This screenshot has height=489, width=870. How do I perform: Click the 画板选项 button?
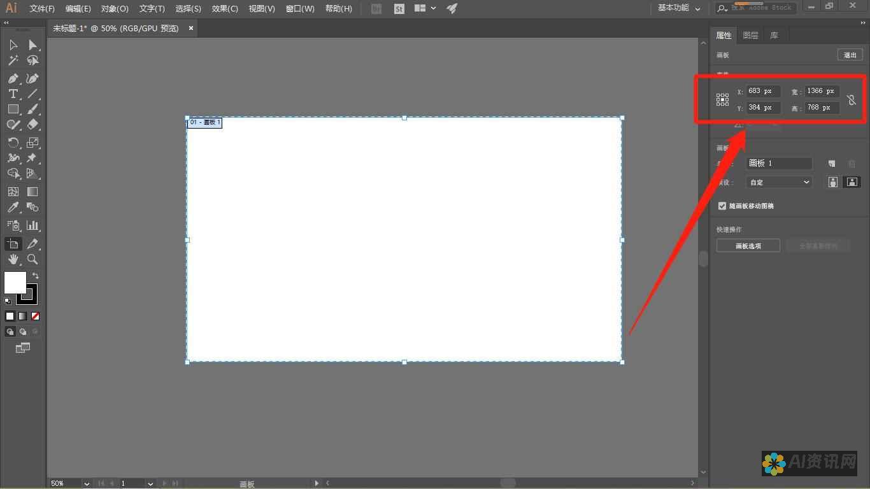(748, 246)
